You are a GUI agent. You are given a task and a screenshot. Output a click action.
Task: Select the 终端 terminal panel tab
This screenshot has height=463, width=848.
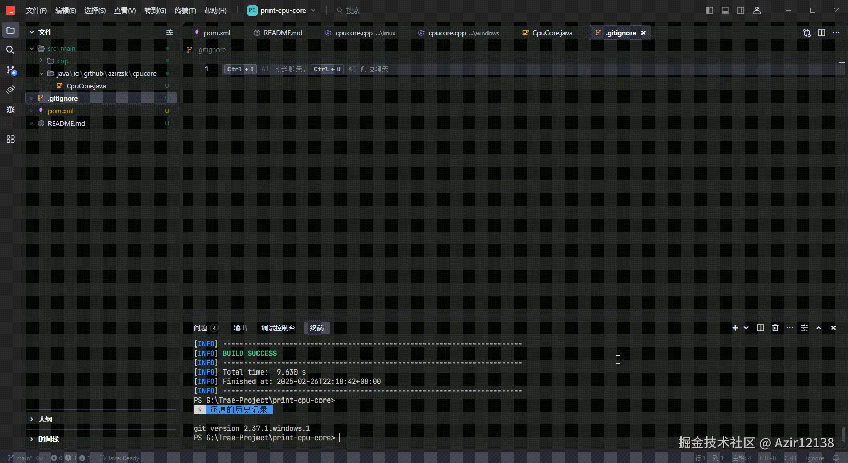317,328
